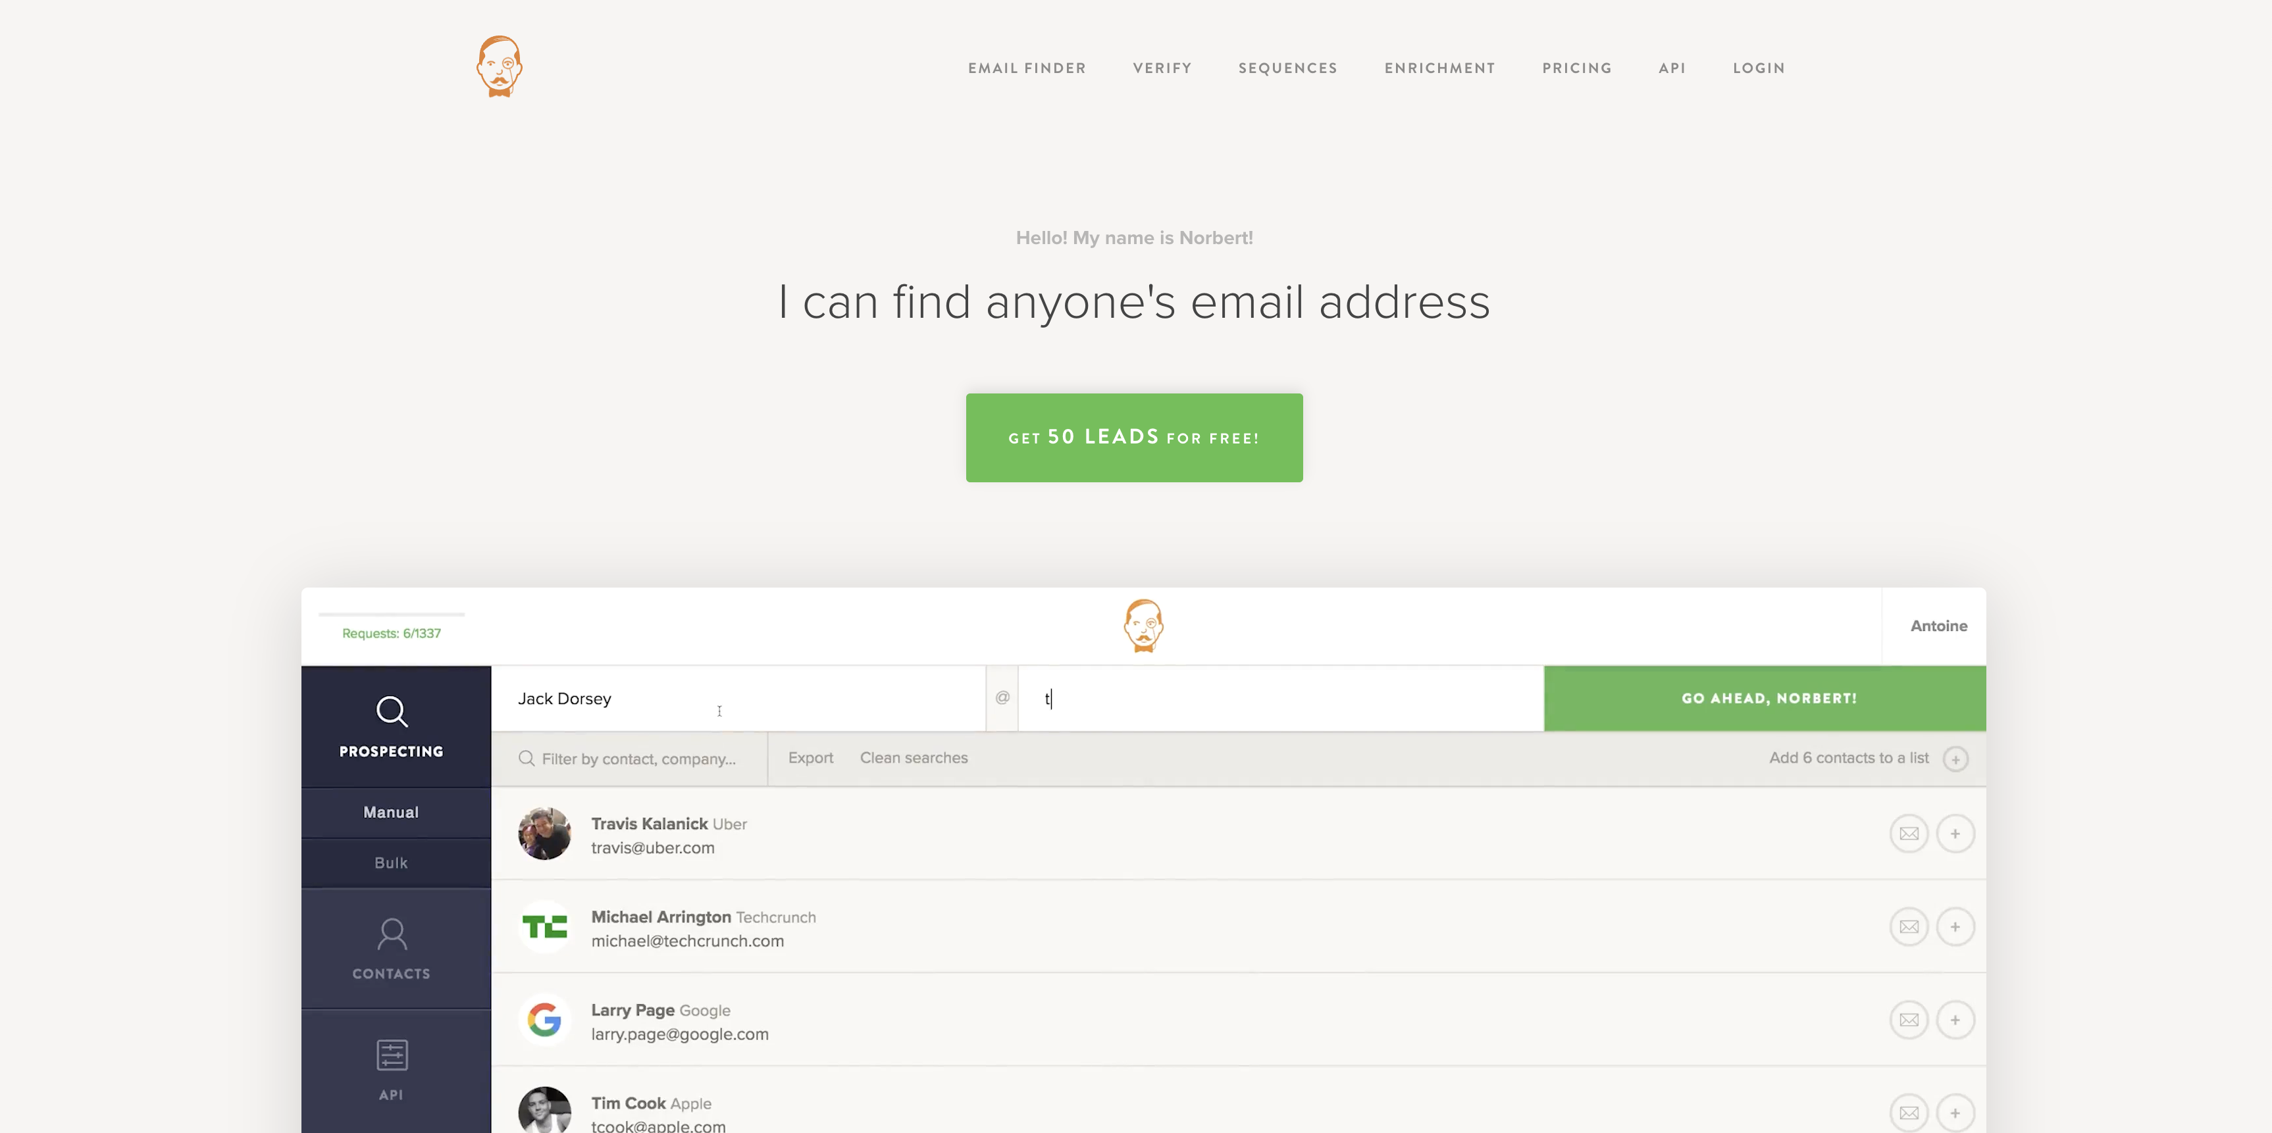Click the Norbert logo in top navigation

pos(499,66)
